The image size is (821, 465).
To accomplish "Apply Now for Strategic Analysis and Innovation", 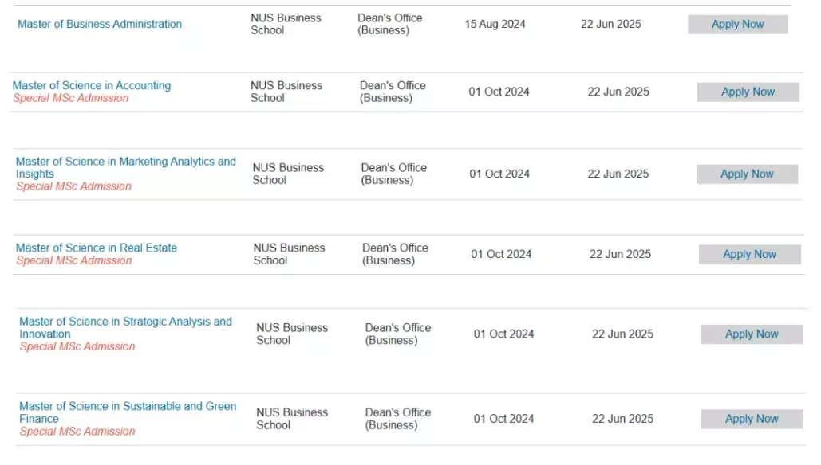I will (752, 334).
